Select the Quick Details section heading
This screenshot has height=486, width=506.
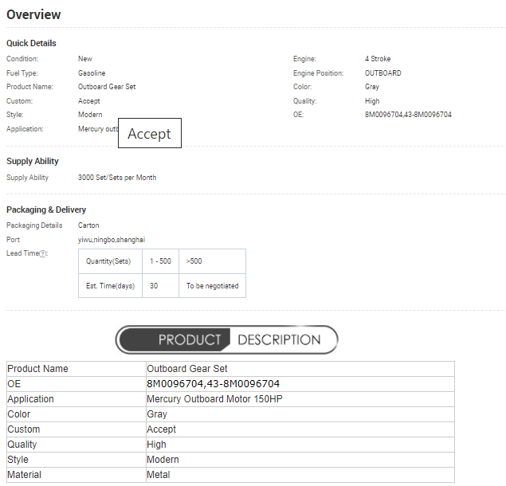31,43
